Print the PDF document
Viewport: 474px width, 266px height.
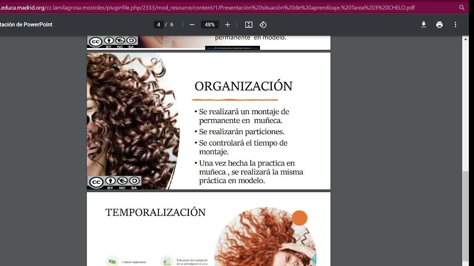440,24
